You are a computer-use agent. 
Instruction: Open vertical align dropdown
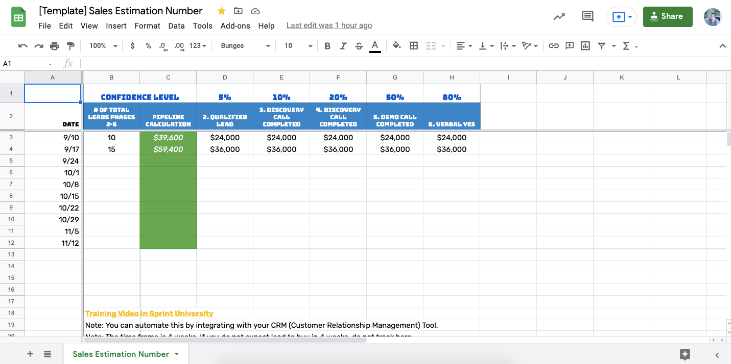click(x=486, y=46)
